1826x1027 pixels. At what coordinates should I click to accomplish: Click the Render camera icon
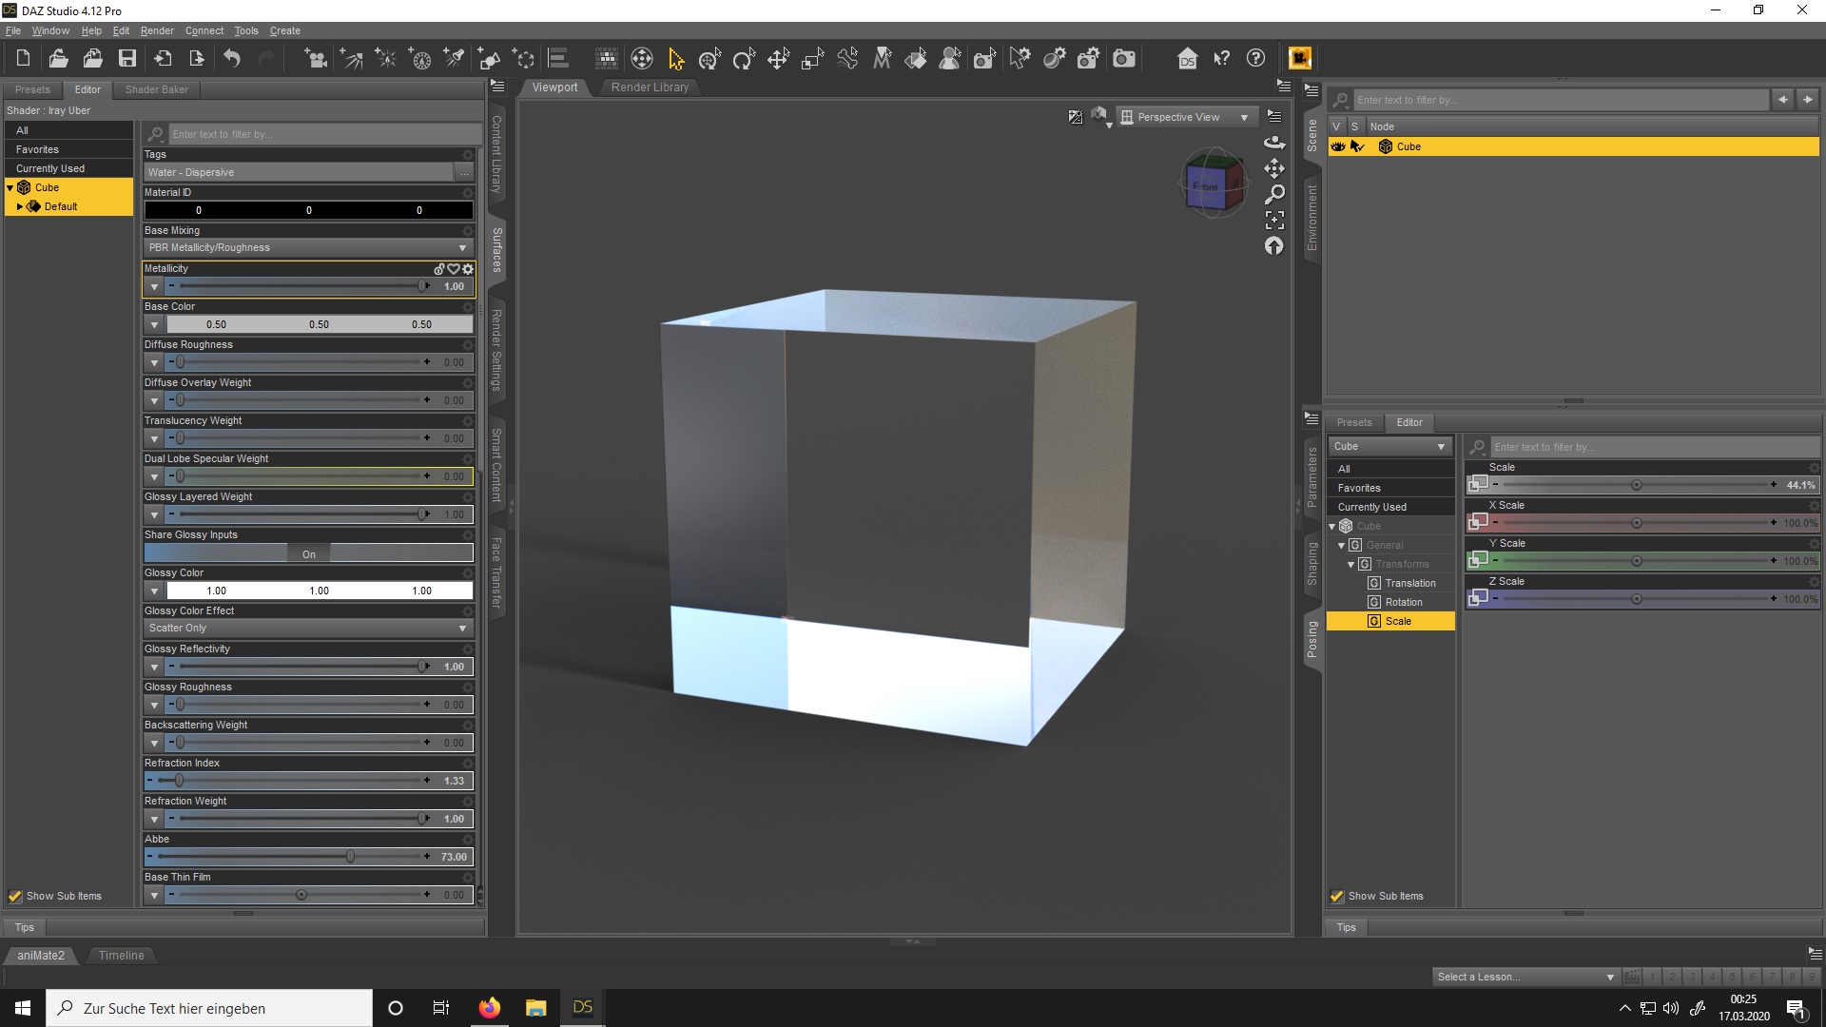(1124, 59)
